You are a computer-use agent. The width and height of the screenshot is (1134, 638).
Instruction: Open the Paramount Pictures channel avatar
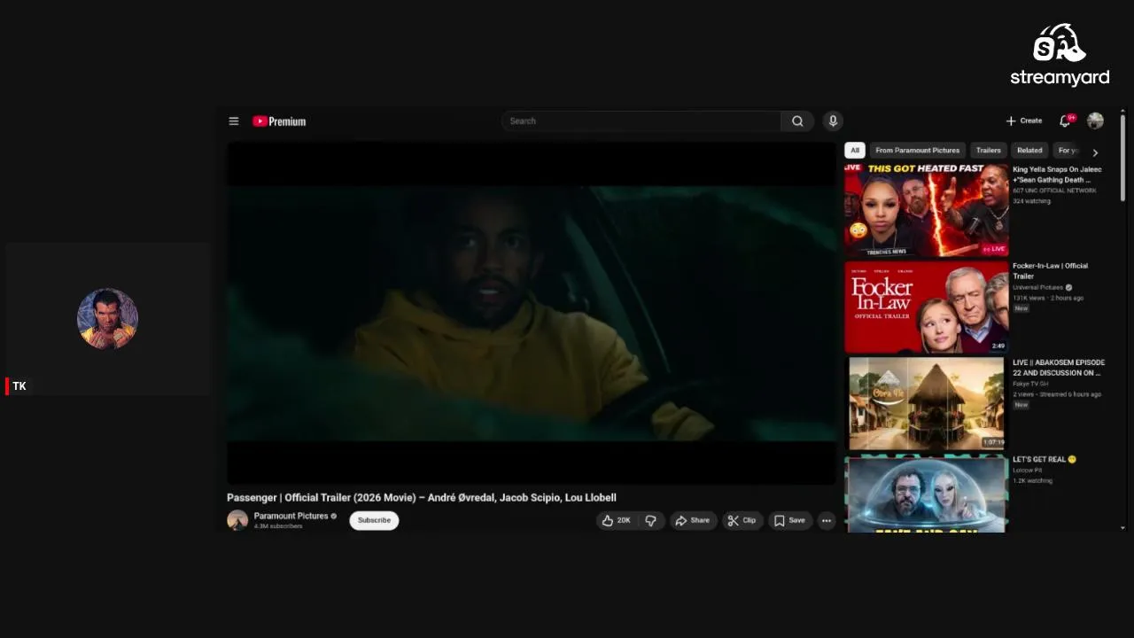point(237,520)
